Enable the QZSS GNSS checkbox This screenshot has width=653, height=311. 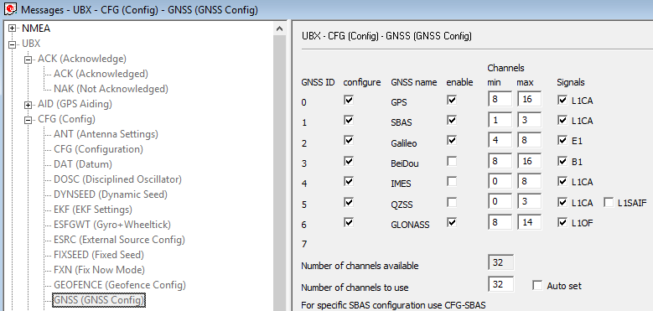[452, 202]
